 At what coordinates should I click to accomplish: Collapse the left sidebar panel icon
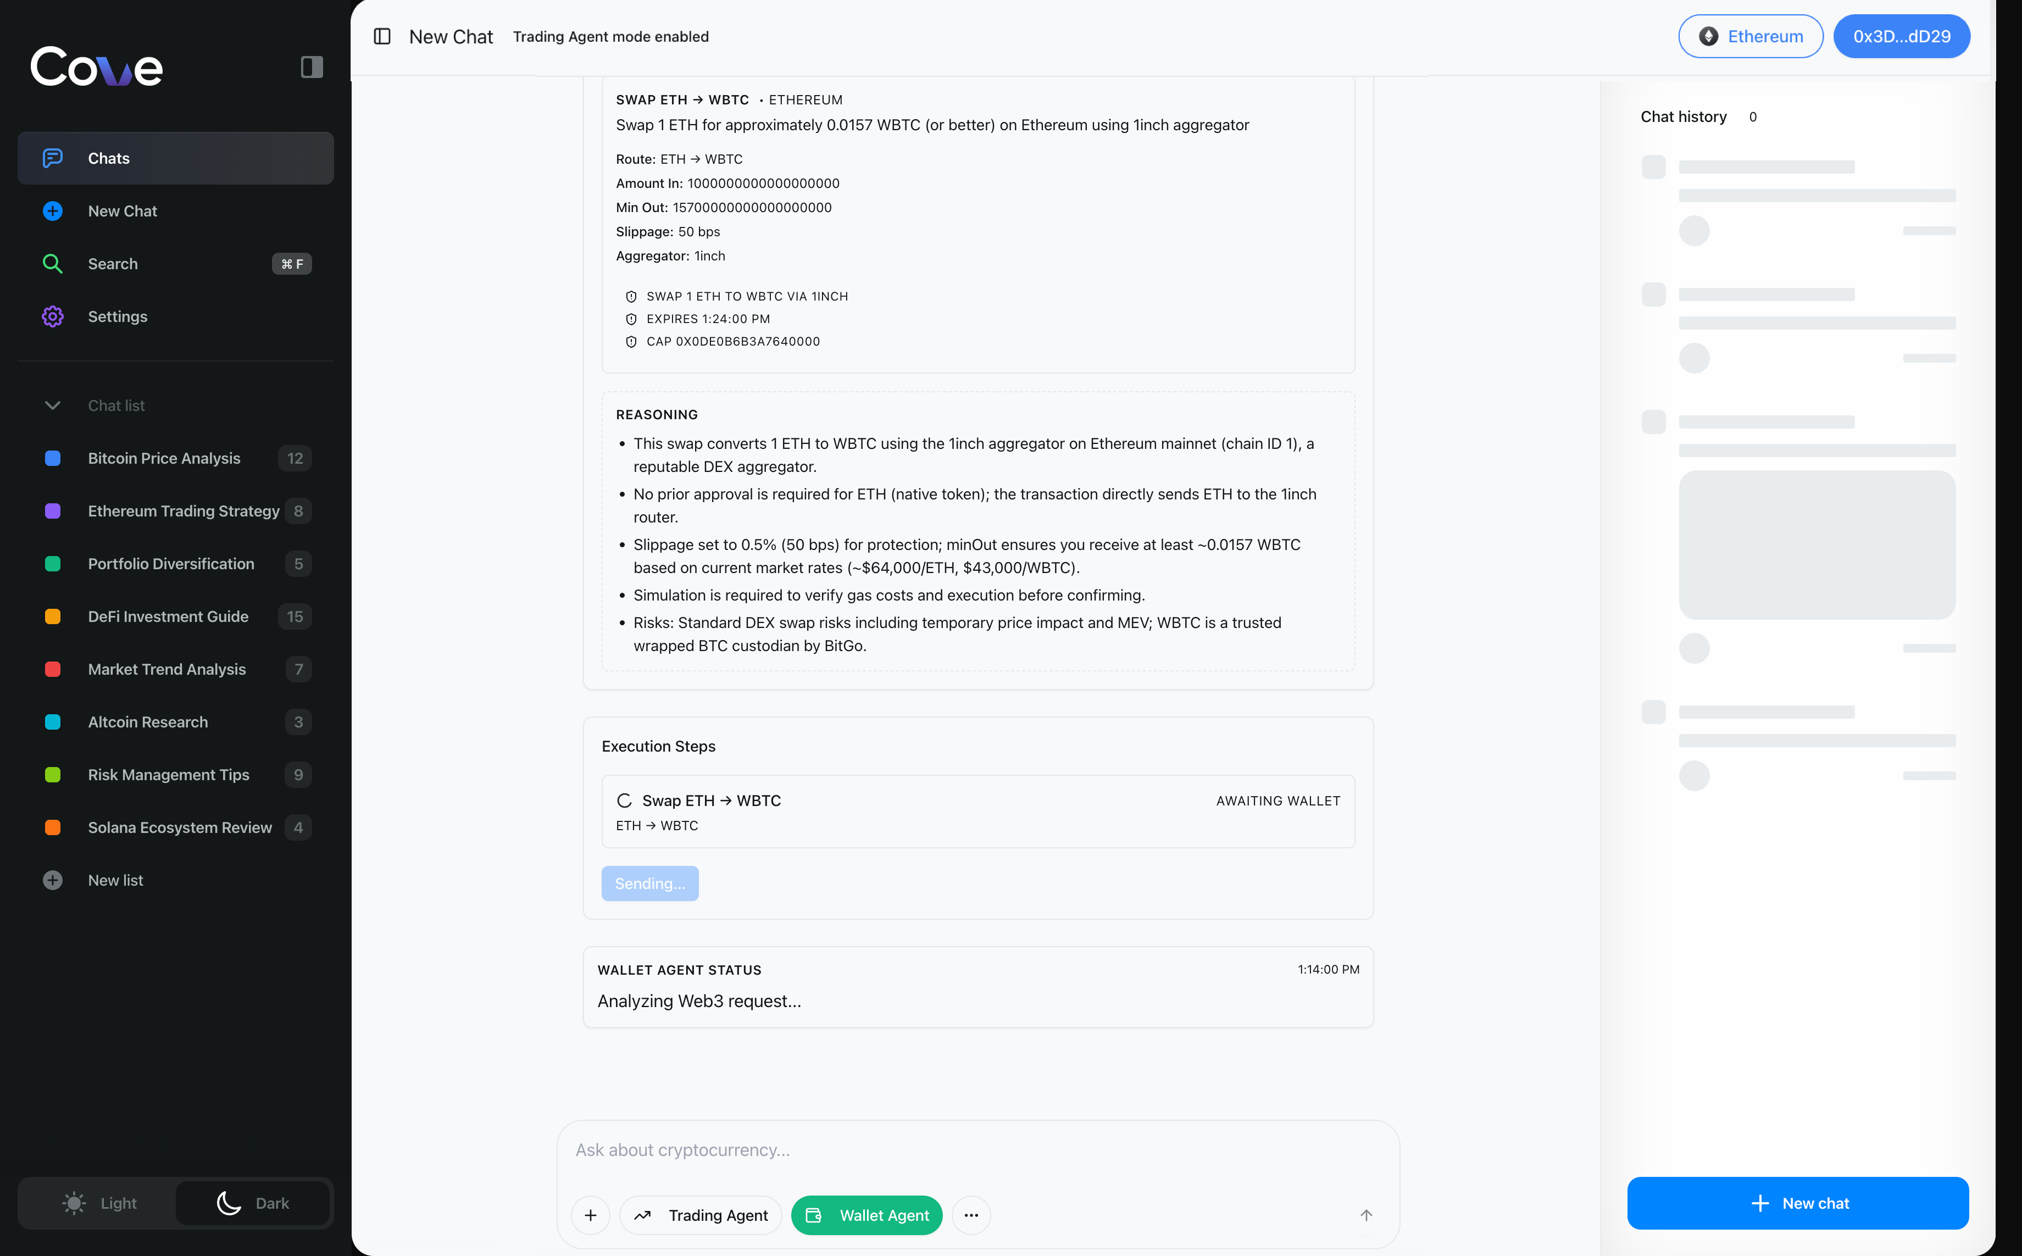[x=312, y=67]
